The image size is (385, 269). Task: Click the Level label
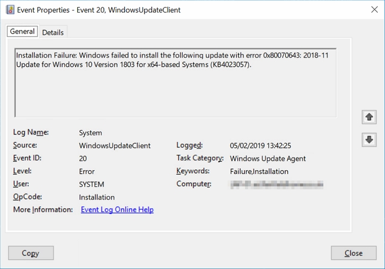(x=23, y=171)
